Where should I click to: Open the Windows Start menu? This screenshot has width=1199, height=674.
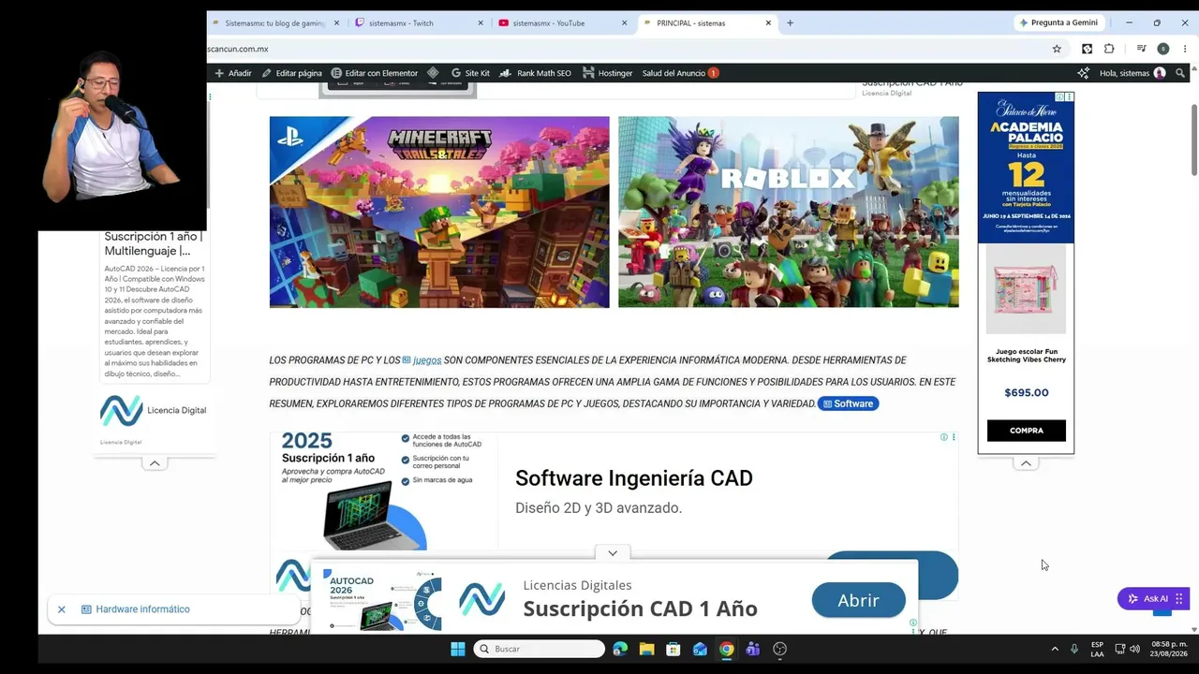(457, 649)
